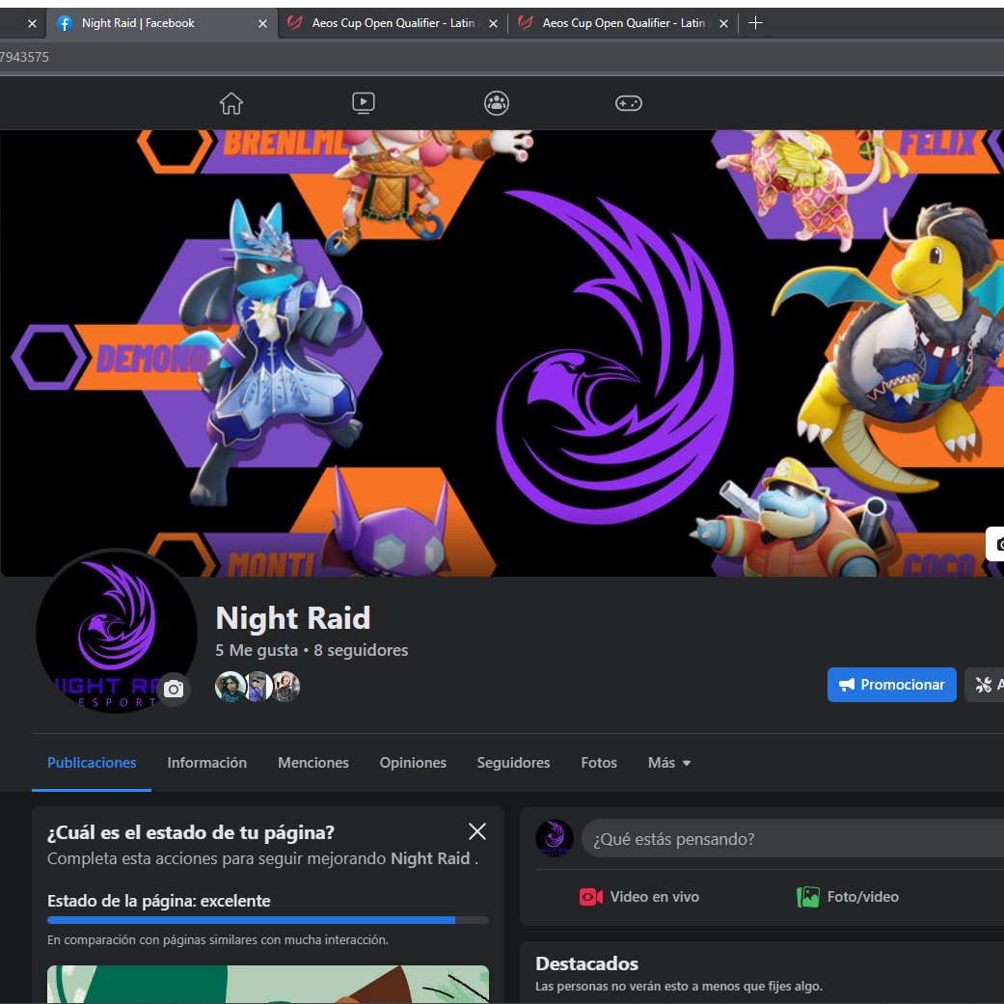Open the Menciones tab

click(x=313, y=763)
